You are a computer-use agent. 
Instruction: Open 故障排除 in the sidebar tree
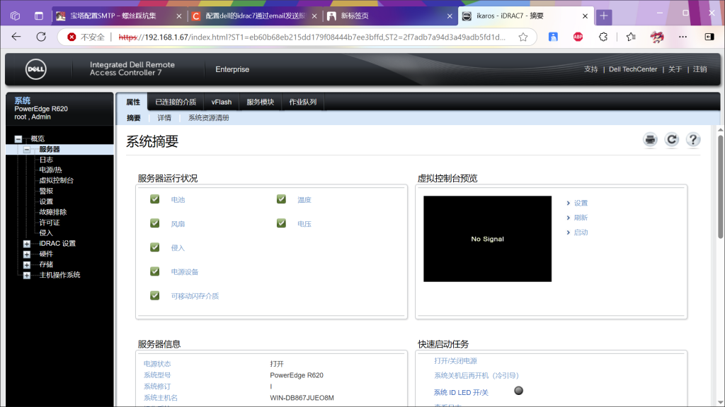tap(53, 212)
